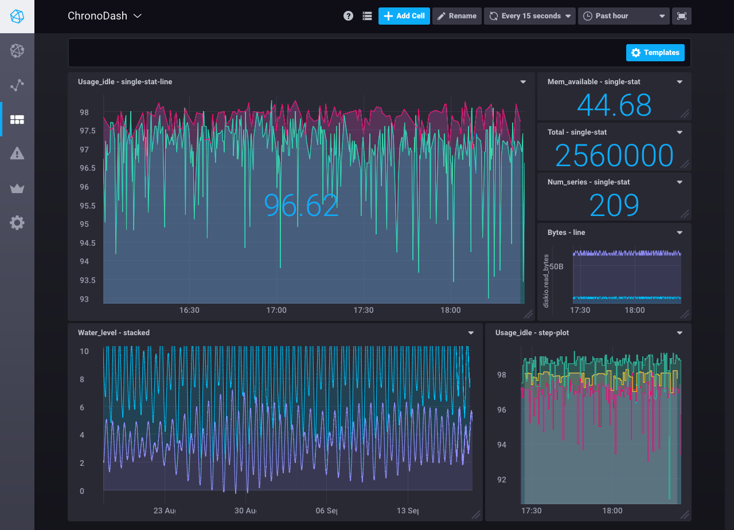Click the Add Cell button
The image size is (734, 530).
[404, 16]
